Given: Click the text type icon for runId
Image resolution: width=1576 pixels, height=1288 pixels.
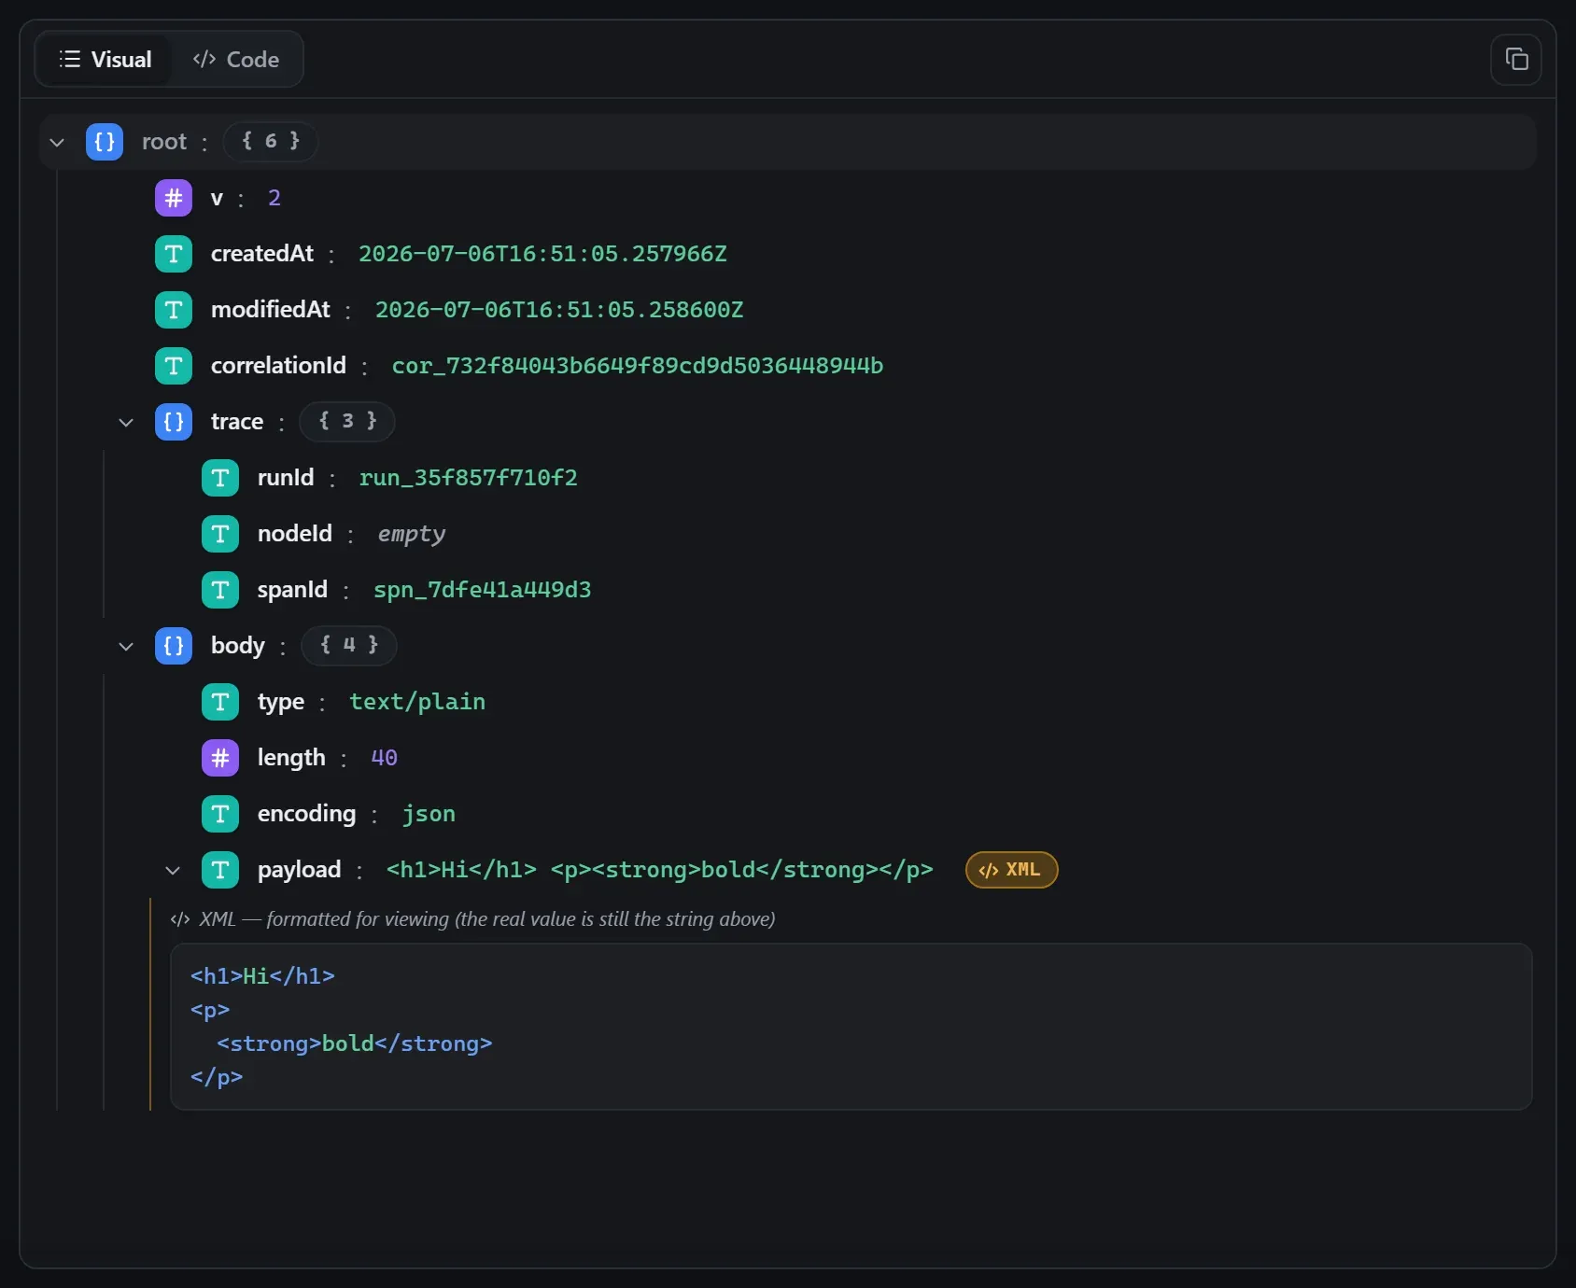Looking at the screenshot, I should click(x=220, y=478).
